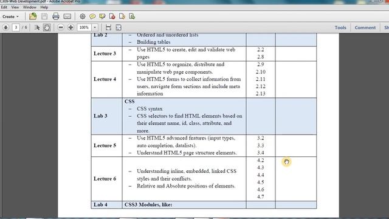Click the 'Lecture 6' row label

(x=105, y=178)
